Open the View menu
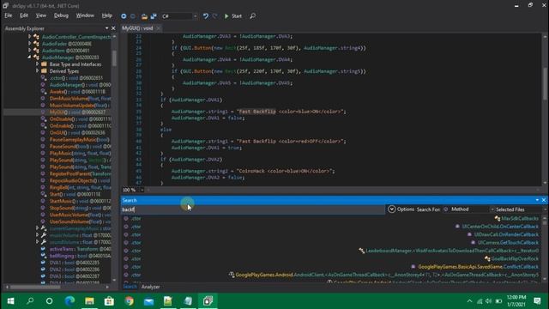The image size is (549, 309). point(41,15)
